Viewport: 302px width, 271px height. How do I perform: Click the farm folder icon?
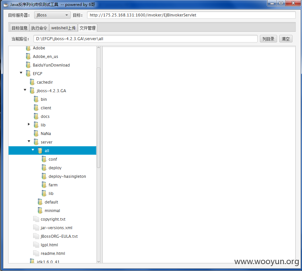pos(44,185)
